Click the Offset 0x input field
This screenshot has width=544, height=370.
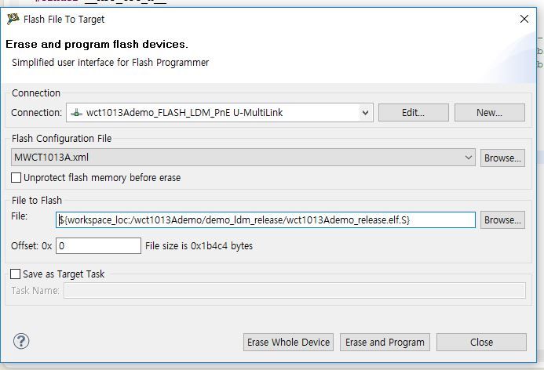pyautogui.click(x=98, y=246)
